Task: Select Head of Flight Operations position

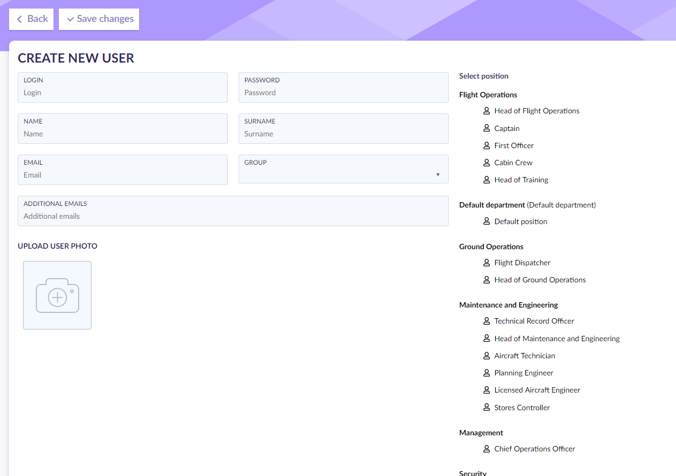Action: tap(536, 111)
